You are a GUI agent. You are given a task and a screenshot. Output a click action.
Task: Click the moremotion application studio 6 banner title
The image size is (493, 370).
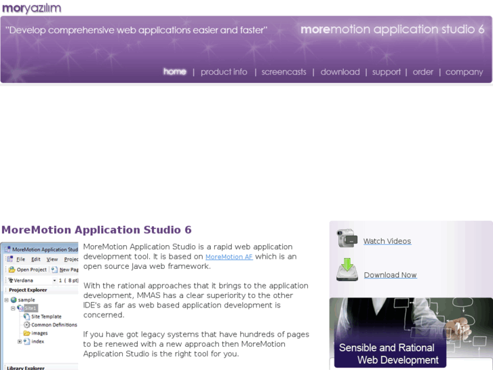pos(393,29)
